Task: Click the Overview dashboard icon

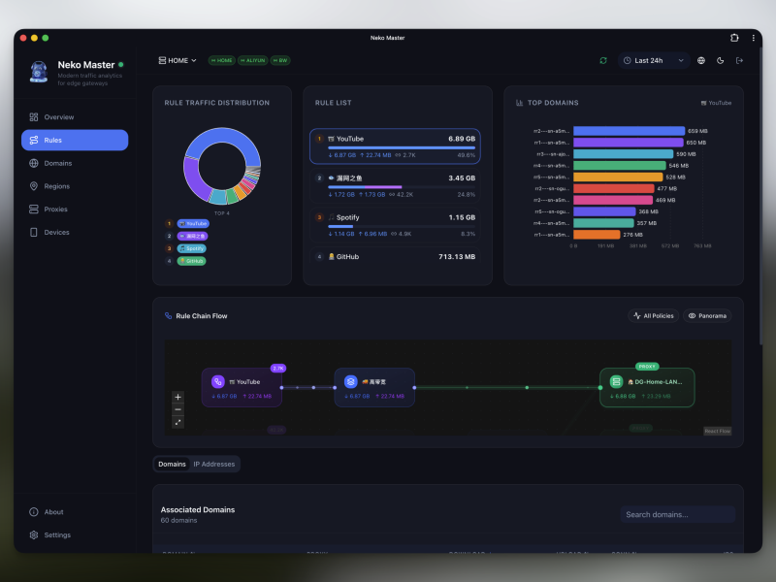Action: pyautogui.click(x=34, y=117)
